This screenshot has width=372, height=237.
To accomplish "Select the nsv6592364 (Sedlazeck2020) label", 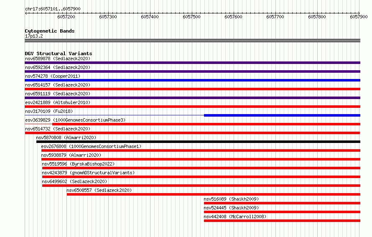I will point(58,67).
